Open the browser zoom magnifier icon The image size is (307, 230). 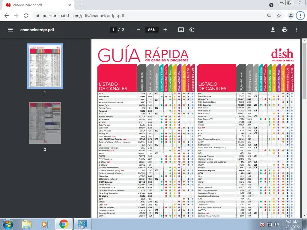coord(269,16)
